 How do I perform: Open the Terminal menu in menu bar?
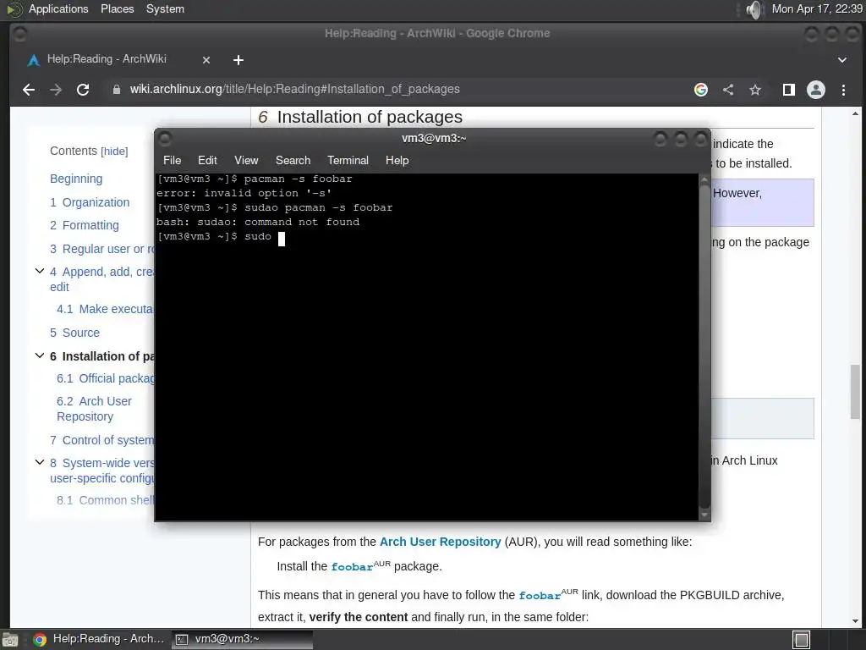click(x=348, y=160)
